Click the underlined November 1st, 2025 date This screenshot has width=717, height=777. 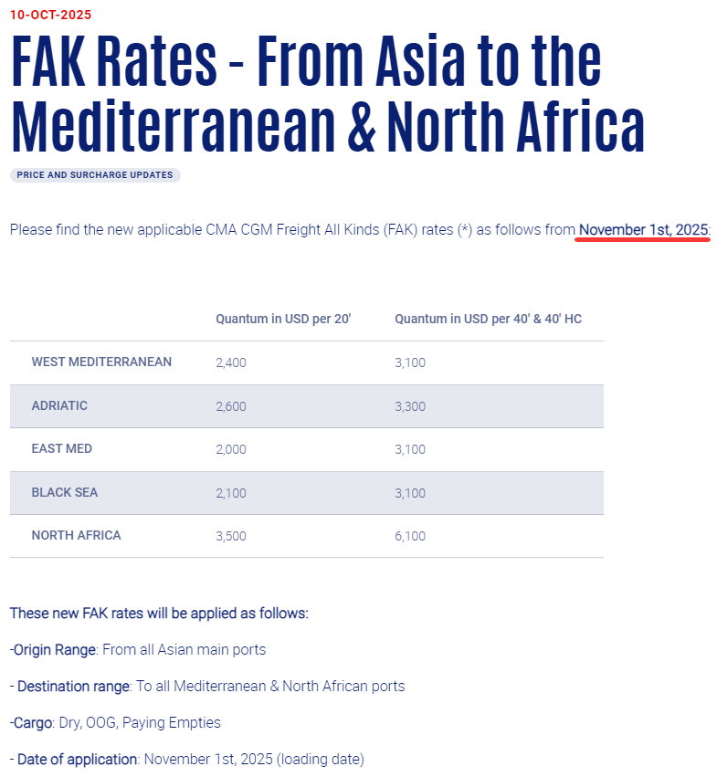tap(643, 229)
